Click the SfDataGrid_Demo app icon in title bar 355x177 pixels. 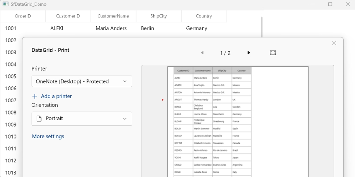tap(6, 4)
